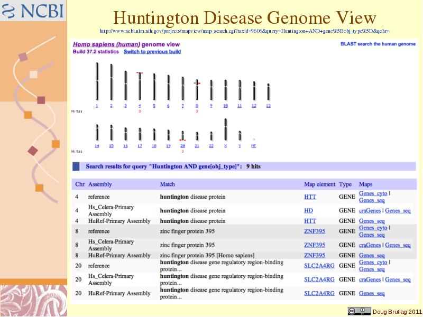Click "zinc finger protein 395 [Homo sapiens]" match text
This screenshot has height=317, width=423.
point(207,255)
